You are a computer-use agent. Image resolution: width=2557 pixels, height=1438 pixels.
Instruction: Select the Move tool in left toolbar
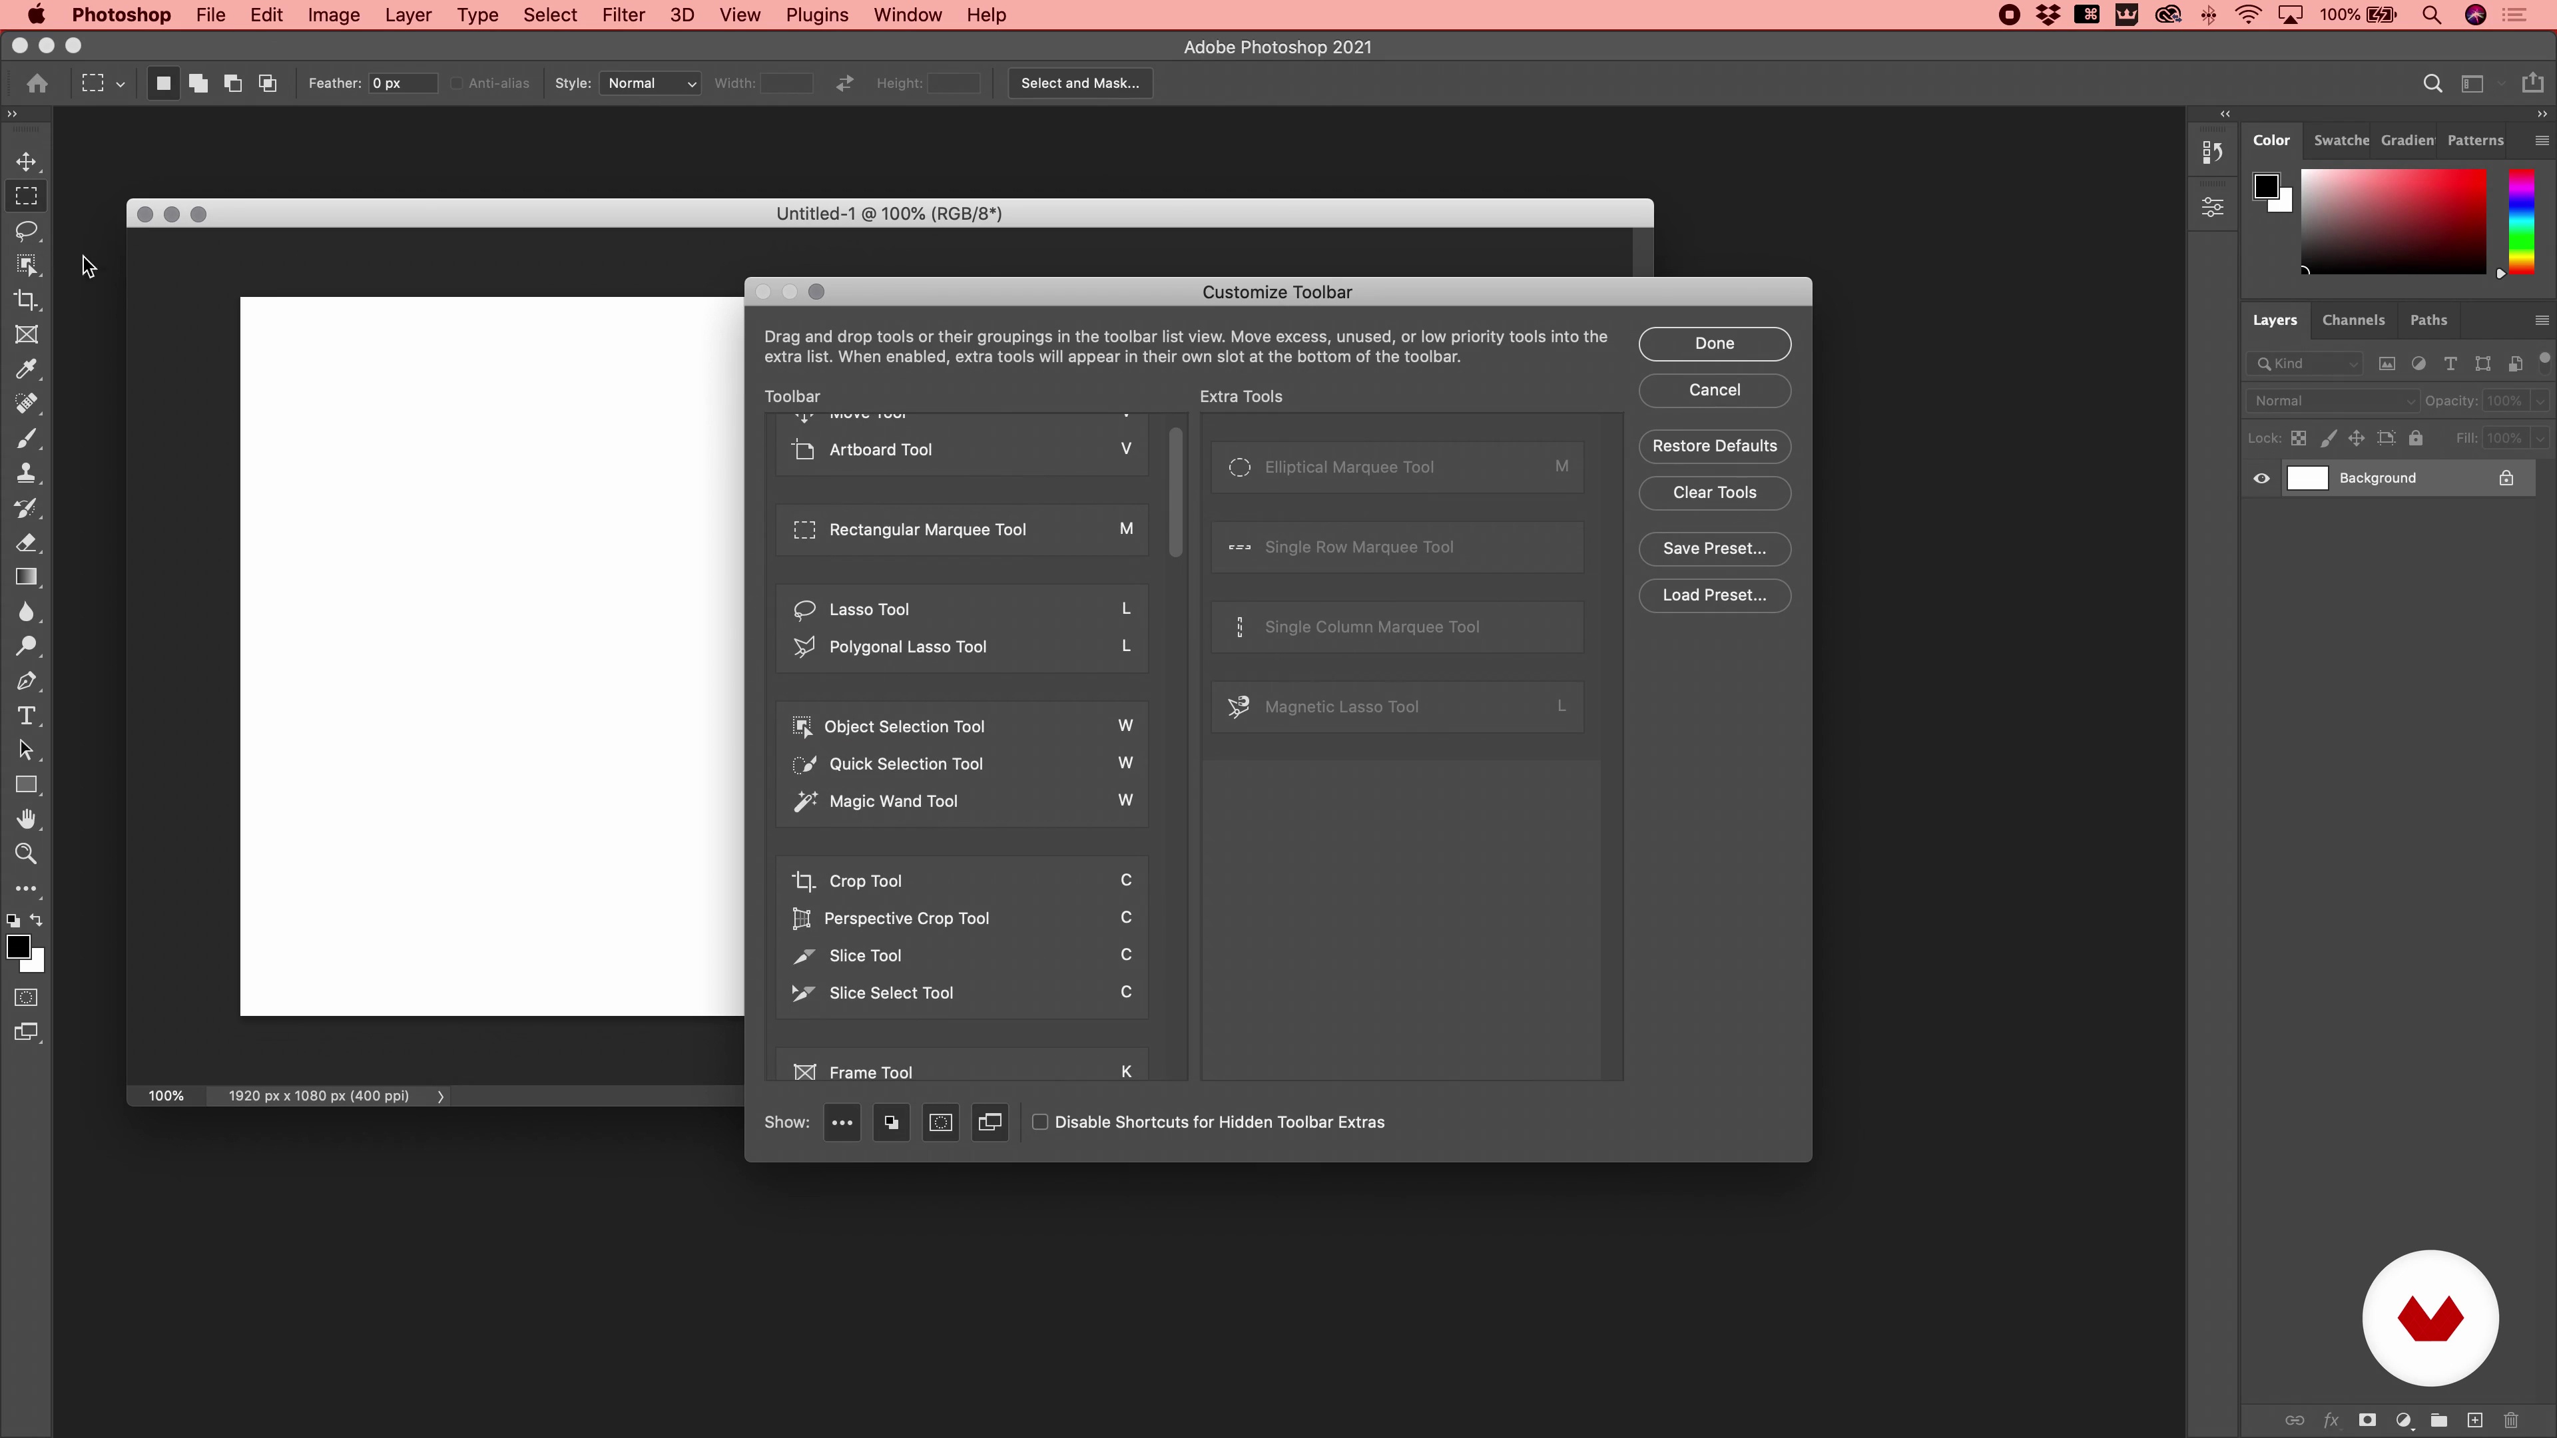coord(27,160)
